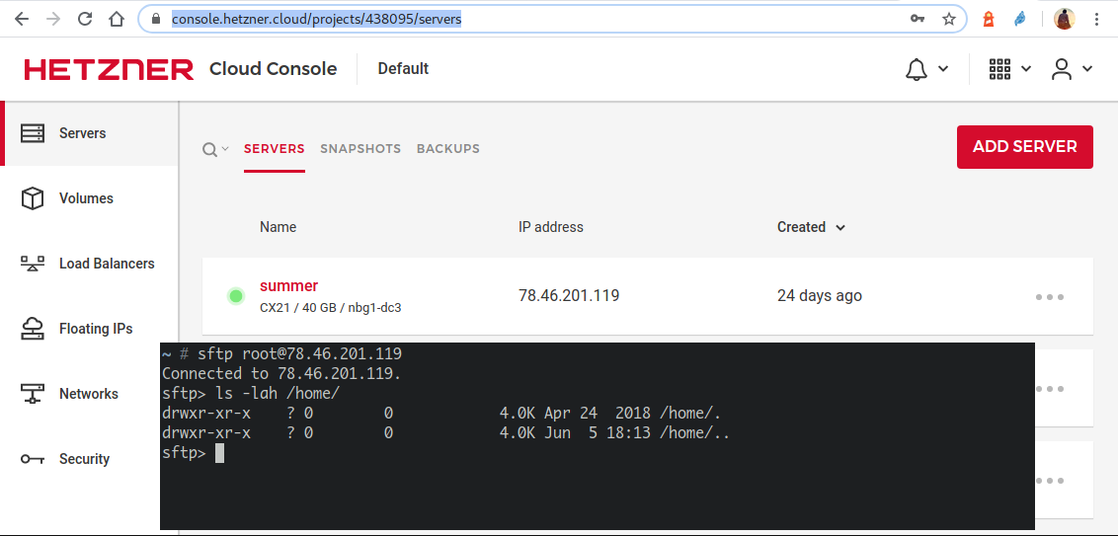The image size is (1118, 536).
Task: Switch to the SNAPSHOTS tab
Action: coord(360,149)
